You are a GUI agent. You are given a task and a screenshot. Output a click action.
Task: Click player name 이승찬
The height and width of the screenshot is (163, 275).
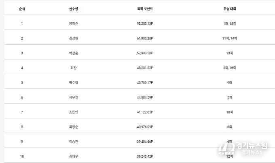73,141
